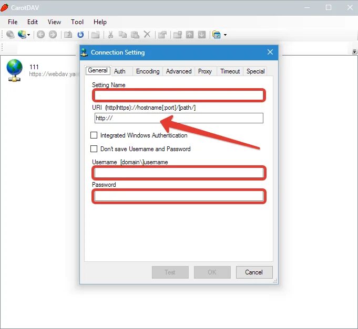Image resolution: width=358 pixels, height=329 pixels.
Task: Click the toolbar overflow arrow at right
Action: click(354, 52)
